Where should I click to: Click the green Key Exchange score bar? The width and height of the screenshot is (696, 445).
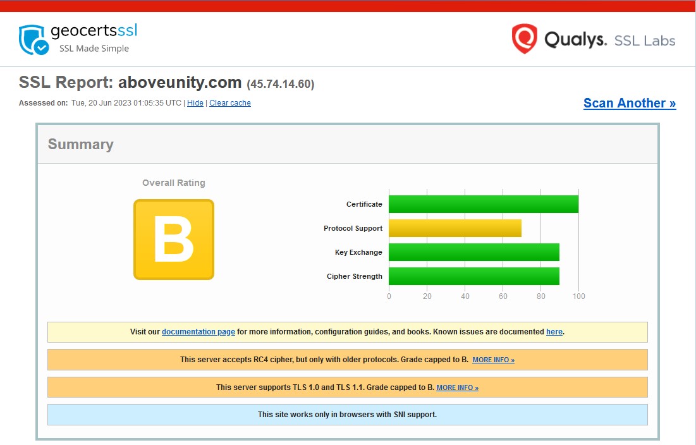(474, 252)
